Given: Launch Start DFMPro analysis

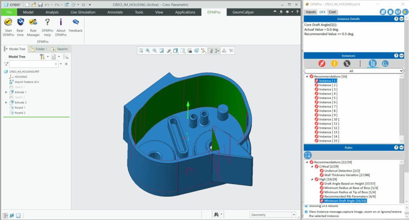Looking at the screenshot, I should click(x=8, y=27).
